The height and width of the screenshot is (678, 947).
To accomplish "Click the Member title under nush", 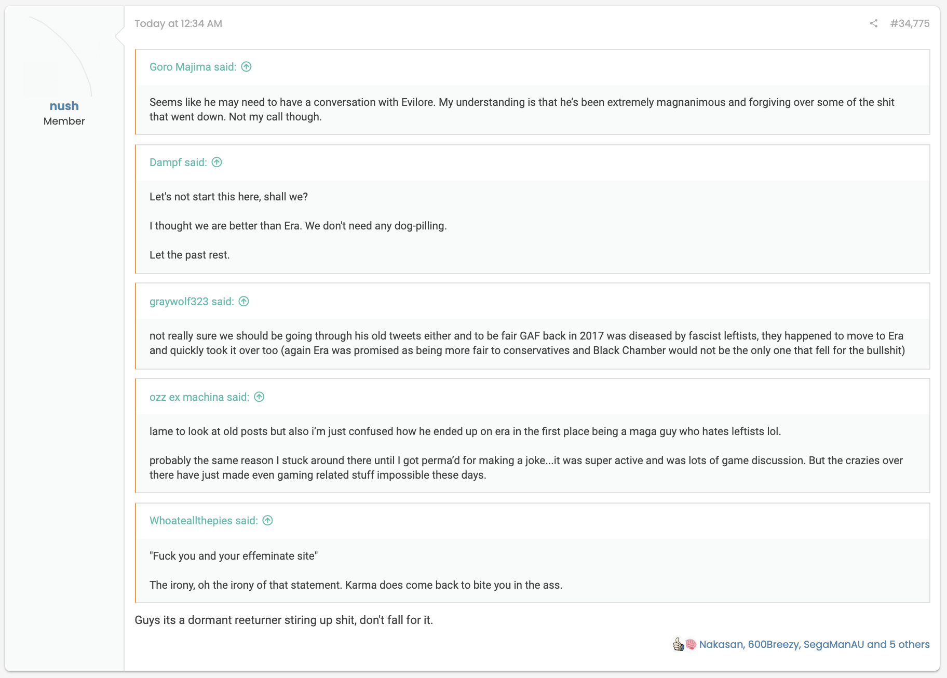I will point(64,121).
